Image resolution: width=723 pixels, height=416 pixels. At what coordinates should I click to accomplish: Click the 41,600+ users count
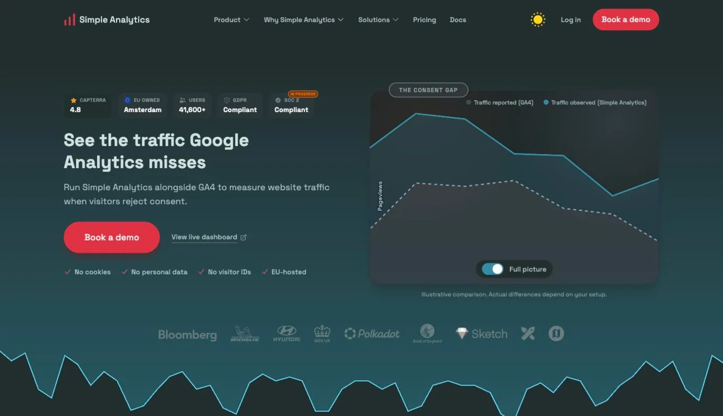point(192,110)
